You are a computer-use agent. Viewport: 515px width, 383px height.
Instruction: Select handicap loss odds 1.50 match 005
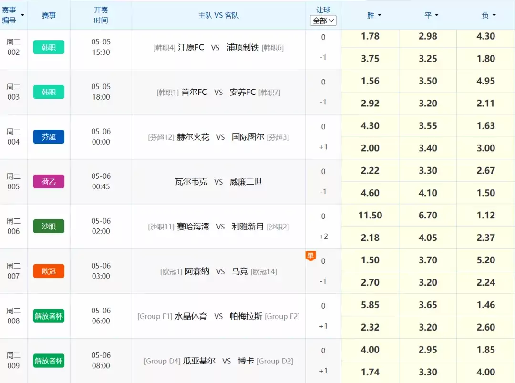[x=486, y=193]
